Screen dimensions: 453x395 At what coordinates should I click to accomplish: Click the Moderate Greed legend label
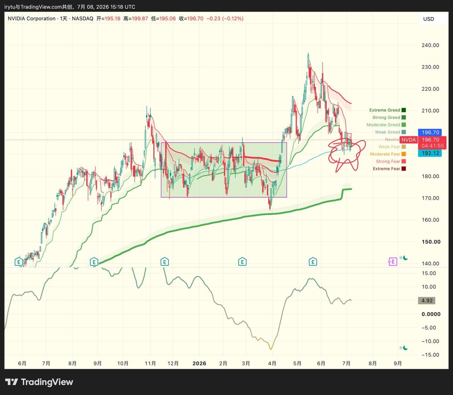(383, 125)
